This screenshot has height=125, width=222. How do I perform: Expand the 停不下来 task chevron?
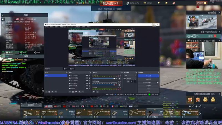tap(219, 41)
